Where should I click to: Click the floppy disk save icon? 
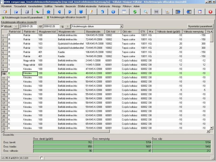pos(27,12)
